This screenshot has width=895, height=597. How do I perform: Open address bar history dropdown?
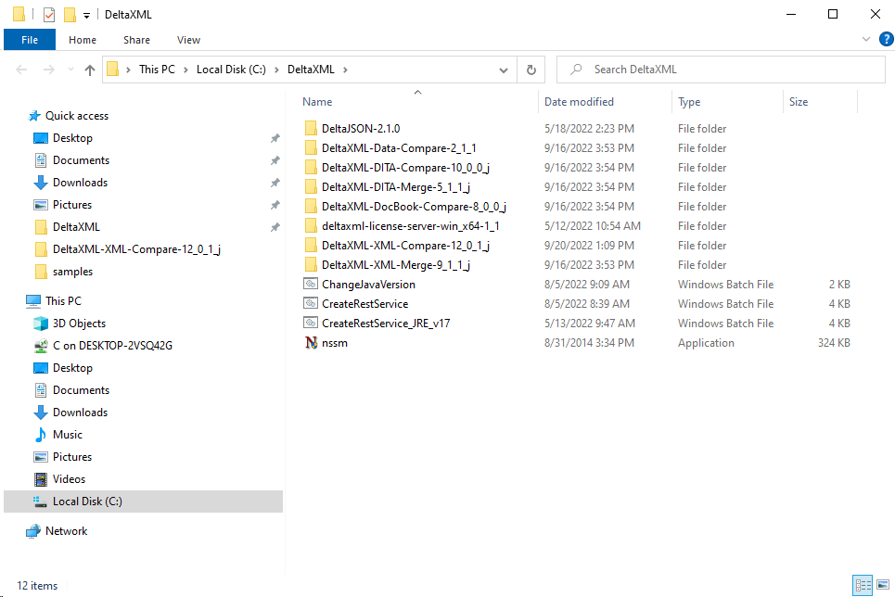pos(504,70)
